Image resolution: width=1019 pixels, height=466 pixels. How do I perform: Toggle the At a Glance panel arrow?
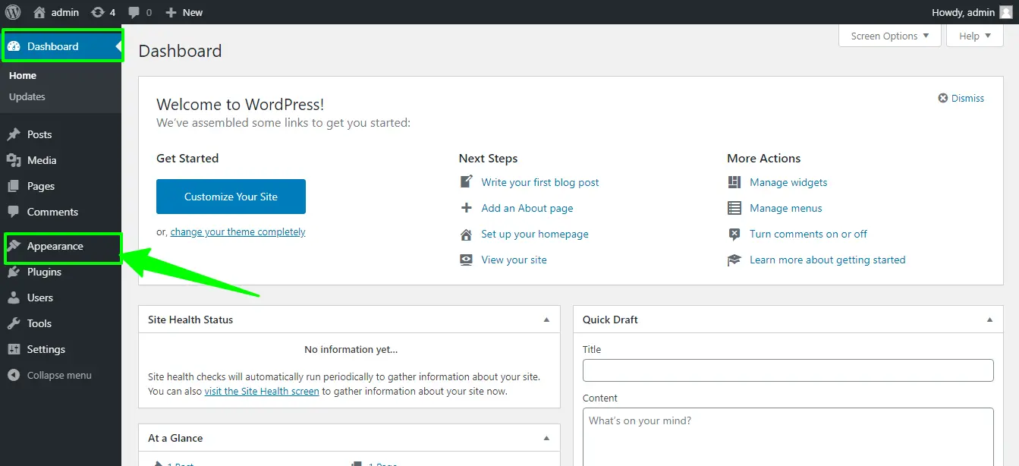tap(546, 438)
